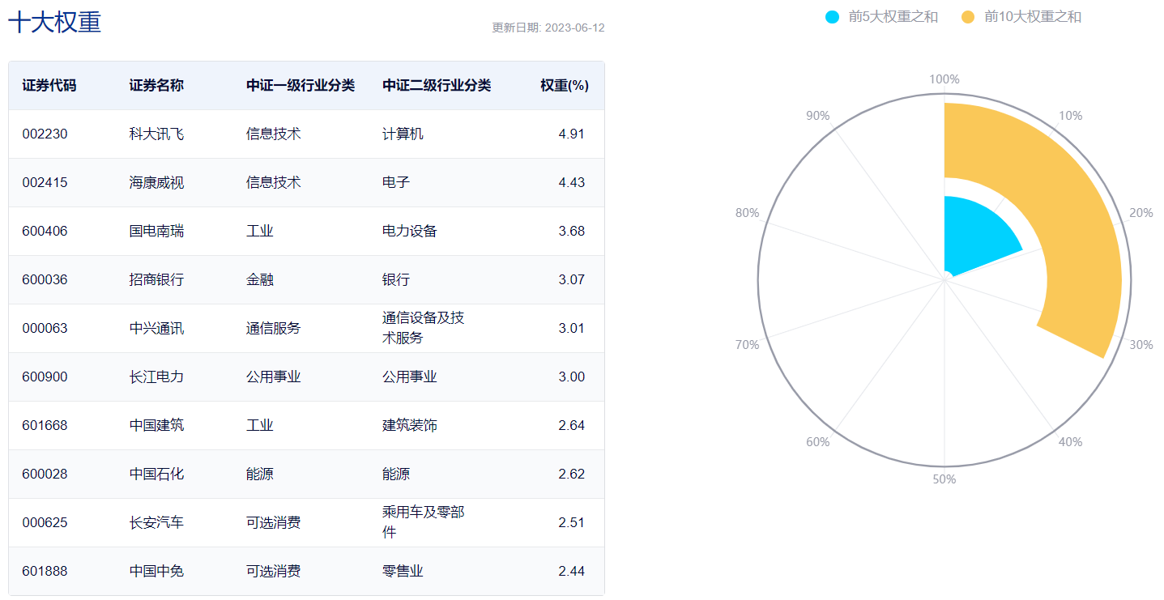
Task: Select stock name 国电南瑞
Action: [x=156, y=231]
